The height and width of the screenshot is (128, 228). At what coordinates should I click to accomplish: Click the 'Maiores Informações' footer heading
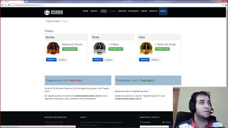(56, 117)
